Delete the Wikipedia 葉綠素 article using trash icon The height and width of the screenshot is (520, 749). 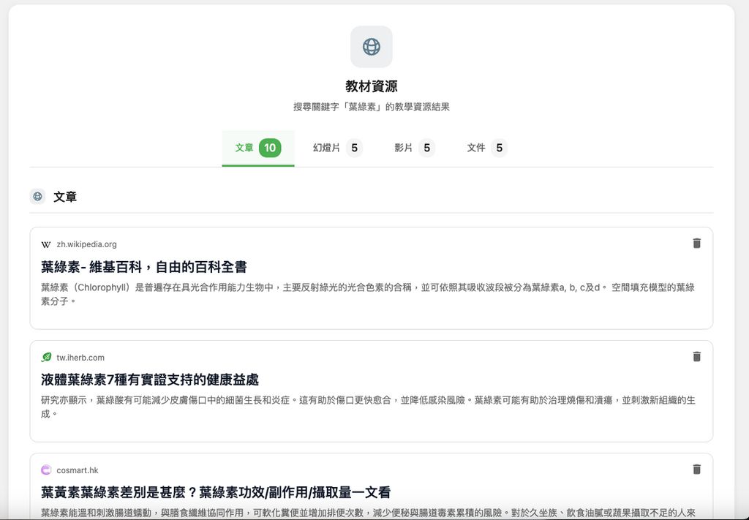pos(696,243)
